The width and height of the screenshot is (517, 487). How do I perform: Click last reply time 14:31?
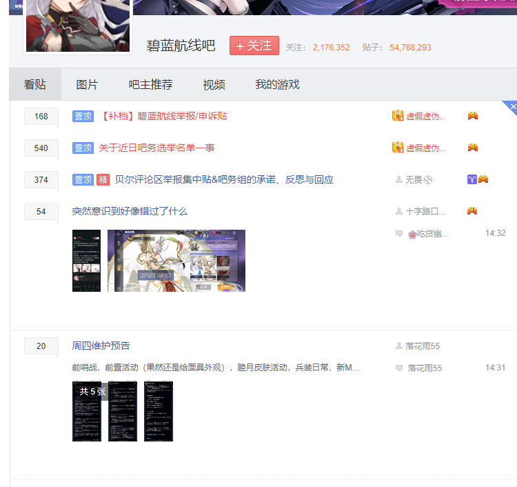[x=495, y=368]
